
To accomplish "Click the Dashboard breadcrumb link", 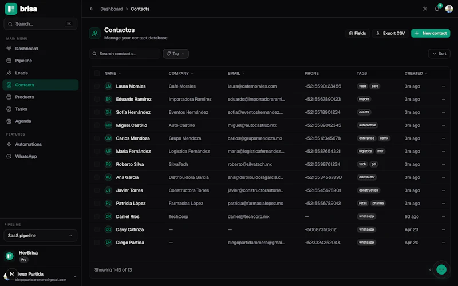I will point(111,9).
